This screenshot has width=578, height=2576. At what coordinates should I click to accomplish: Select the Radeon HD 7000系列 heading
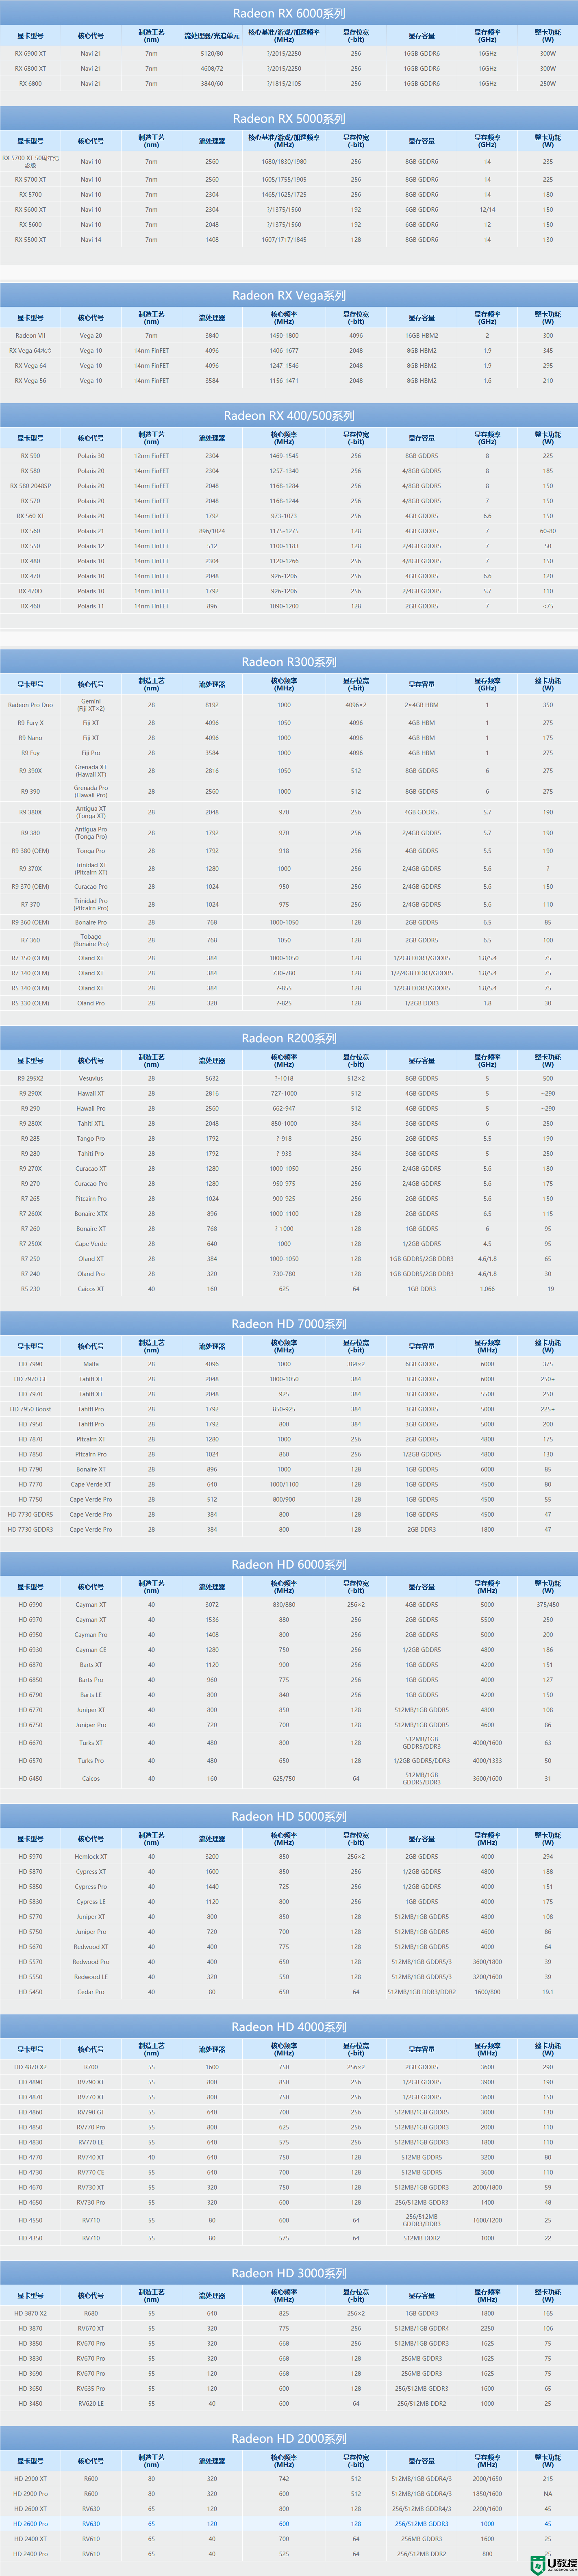tap(289, 1324)
